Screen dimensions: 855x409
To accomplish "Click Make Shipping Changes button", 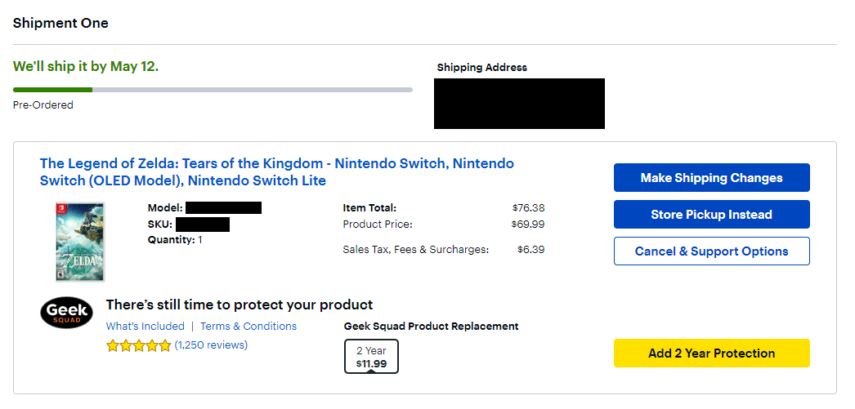I will (712, 177).
